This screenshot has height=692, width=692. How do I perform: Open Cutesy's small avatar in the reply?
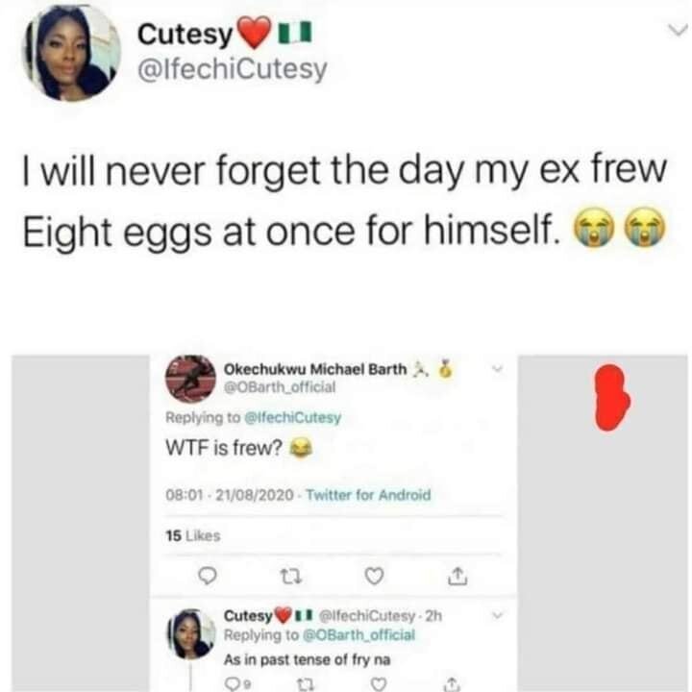point(192,633)
